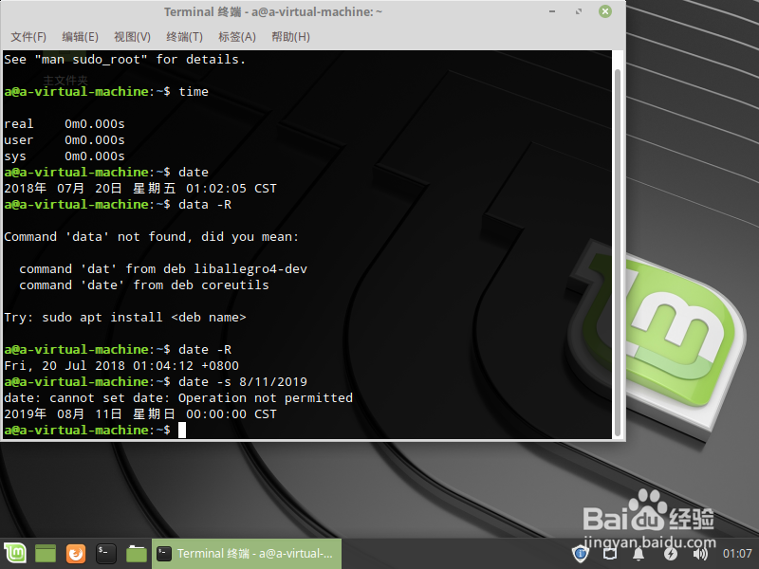Open the terminal emulator launcher icon

click(105, 553)
